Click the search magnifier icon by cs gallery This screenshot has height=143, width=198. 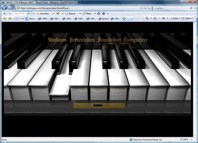(x=191, y=8)
